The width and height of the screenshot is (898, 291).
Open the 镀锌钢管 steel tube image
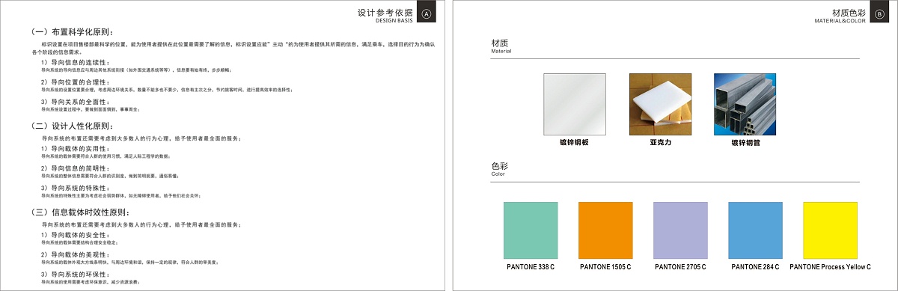tap(745, 104)
